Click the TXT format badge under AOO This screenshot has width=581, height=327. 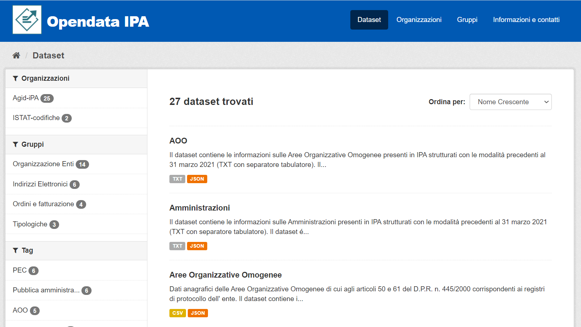click(177, 179)
